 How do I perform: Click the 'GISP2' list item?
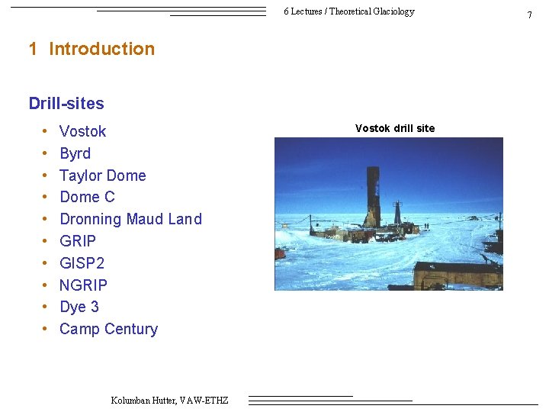(82, 263)
